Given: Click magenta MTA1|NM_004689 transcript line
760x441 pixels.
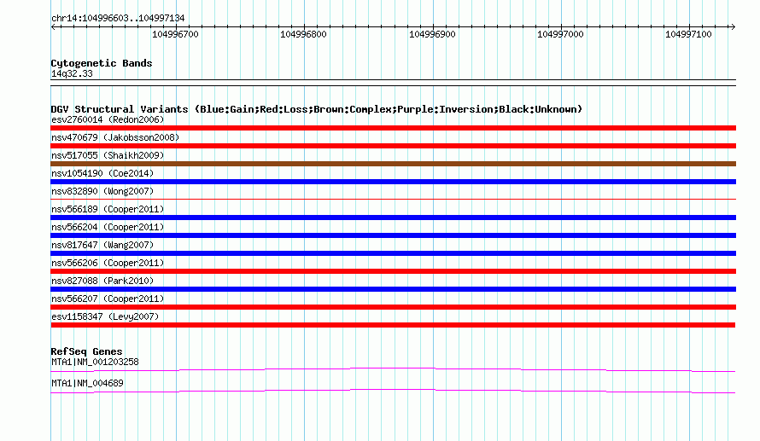Looking at the screenshot, I should coord(393,392).
